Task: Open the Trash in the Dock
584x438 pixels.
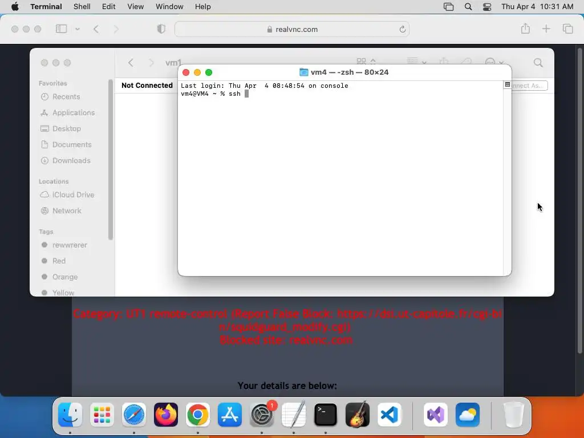Action: point(514,415)
